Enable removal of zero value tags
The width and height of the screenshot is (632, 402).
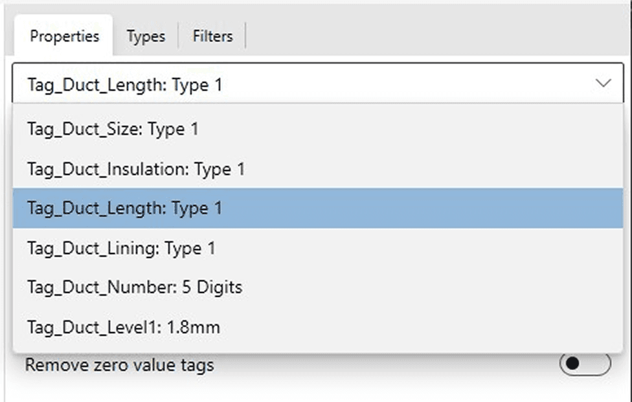pos(584,364)
